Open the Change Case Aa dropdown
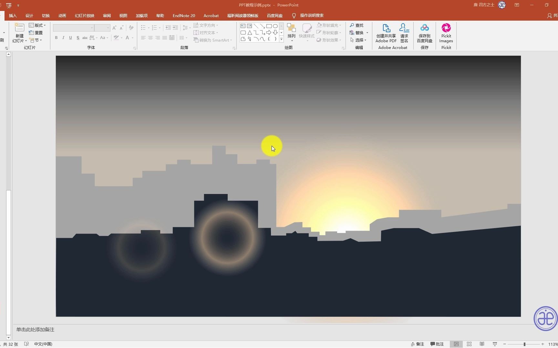 (104, 38)
